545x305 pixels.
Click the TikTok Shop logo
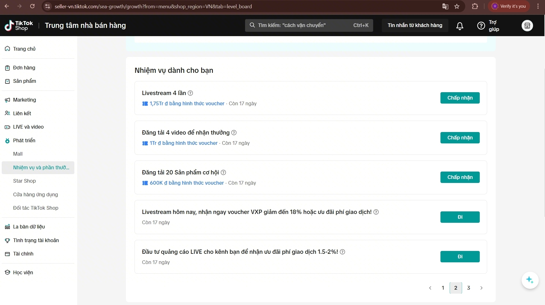19,26
